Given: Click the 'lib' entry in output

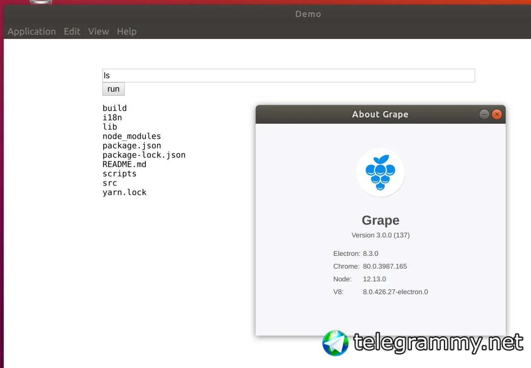Looking at the screenshot, I should pyautogui.click(x=110, y=127).
